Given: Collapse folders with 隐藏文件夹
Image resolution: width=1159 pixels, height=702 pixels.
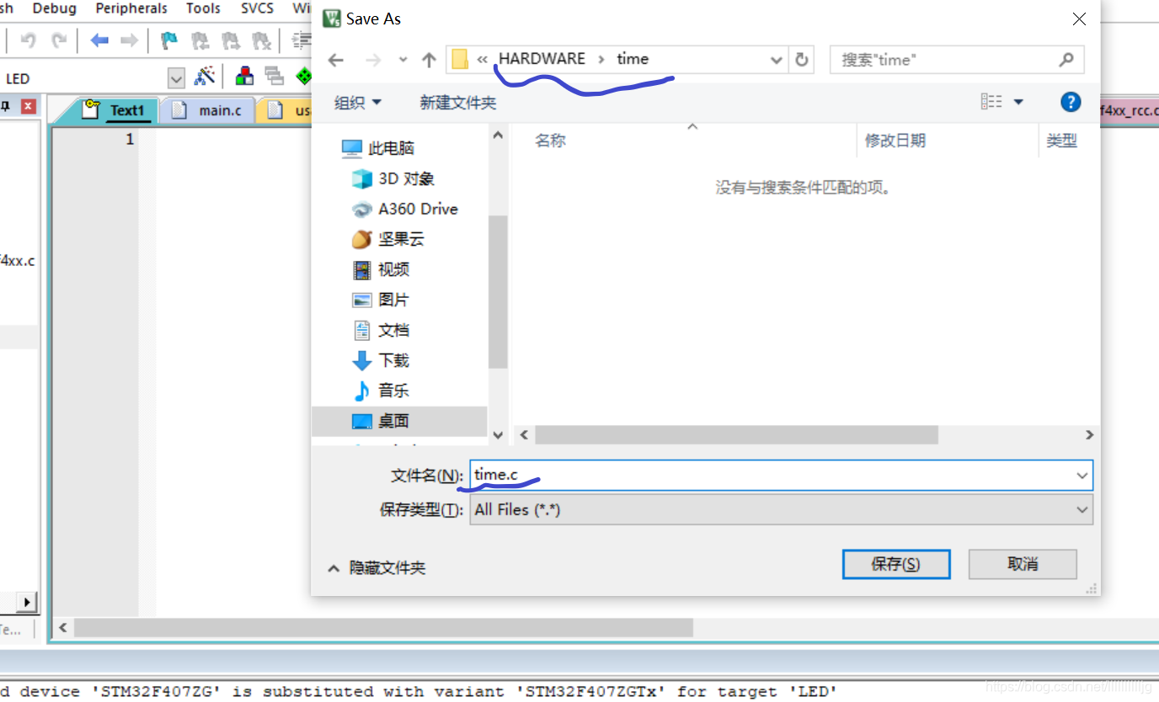Looking at the screenshot, I should coord(377,568).
